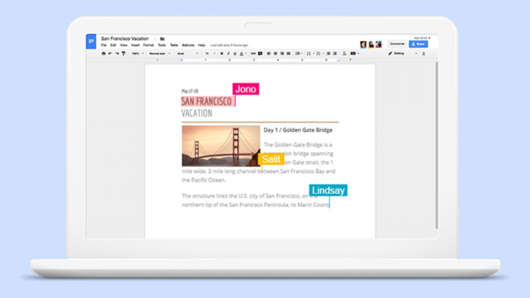Click the 'Day 1 / Golden Gate Bridge' heading
Image resolution: width=530 pixels, height=298 pixels.
pos(297,130)
